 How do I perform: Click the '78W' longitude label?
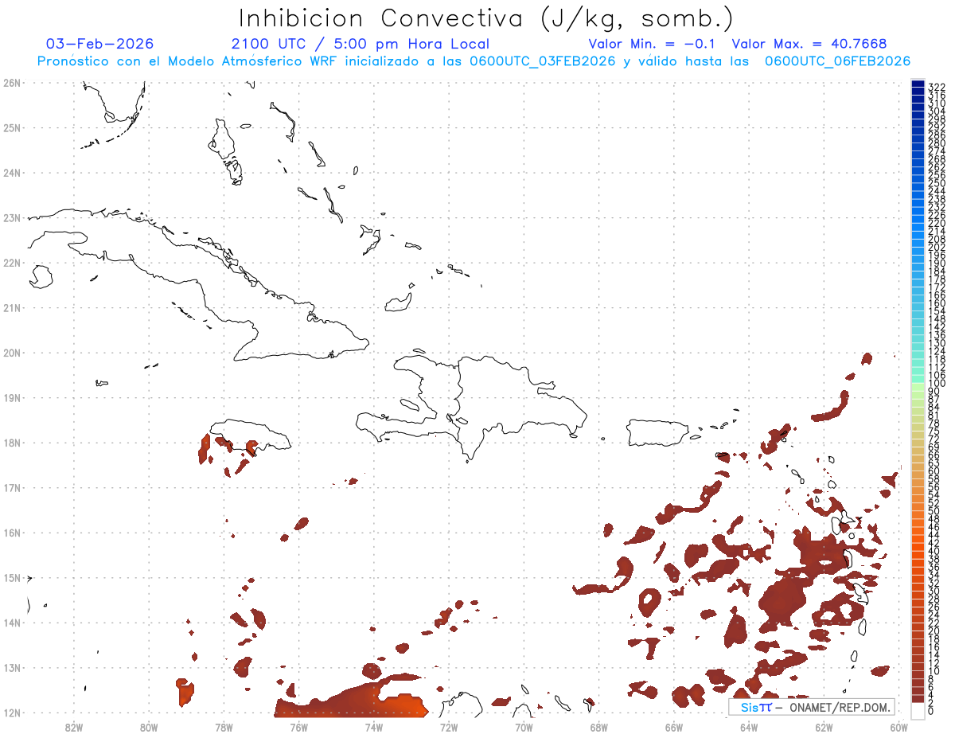(224, 727)
